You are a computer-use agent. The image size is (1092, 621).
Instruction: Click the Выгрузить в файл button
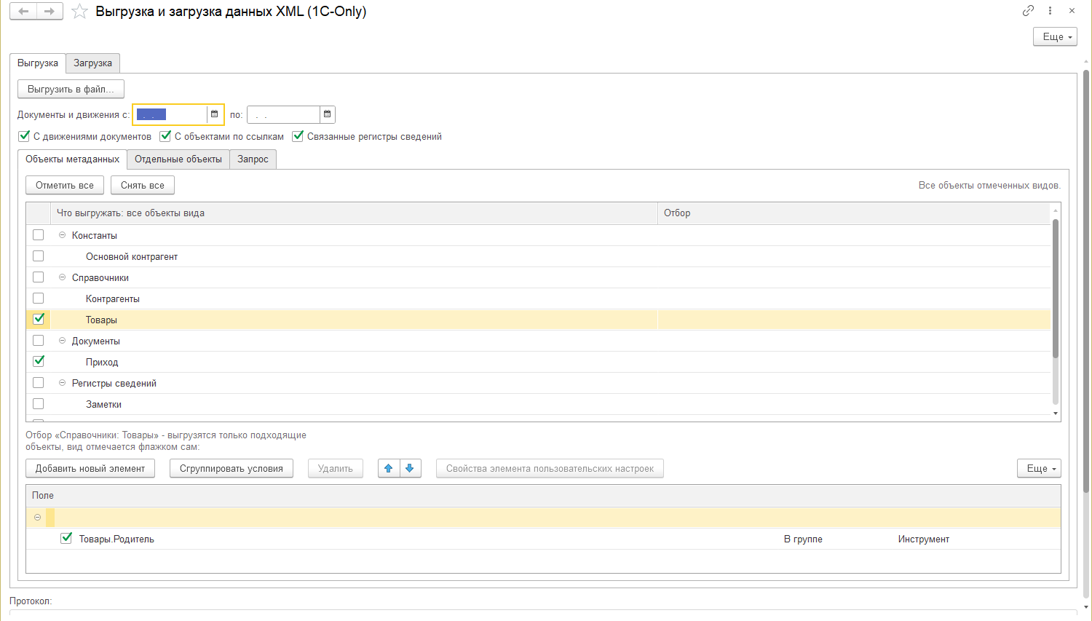[71, 89]
